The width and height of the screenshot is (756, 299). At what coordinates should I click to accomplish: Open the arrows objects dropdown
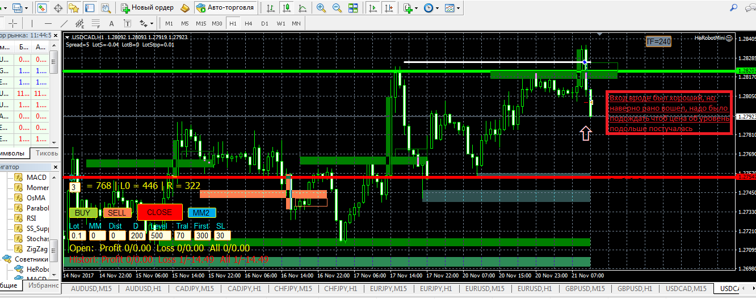146,23
